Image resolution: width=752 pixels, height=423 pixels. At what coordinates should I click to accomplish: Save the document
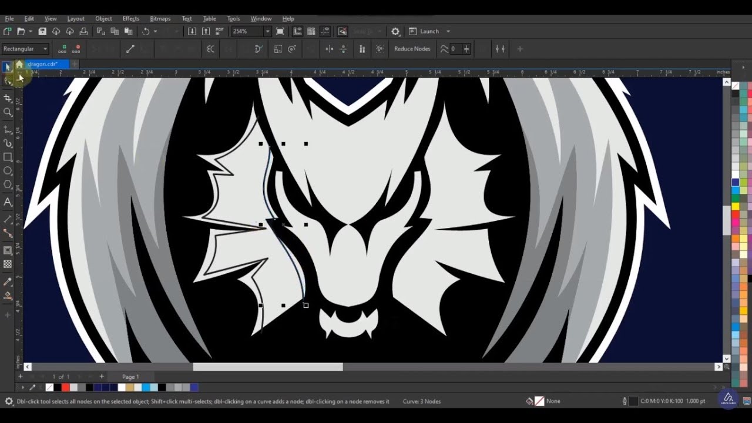[42, 31]
